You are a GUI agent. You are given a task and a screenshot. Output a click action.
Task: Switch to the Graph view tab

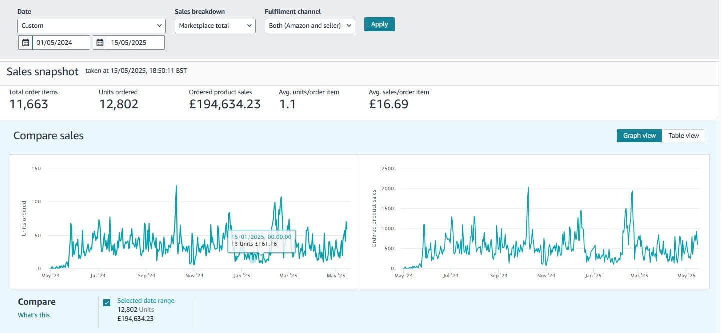(x=639, y=136)
